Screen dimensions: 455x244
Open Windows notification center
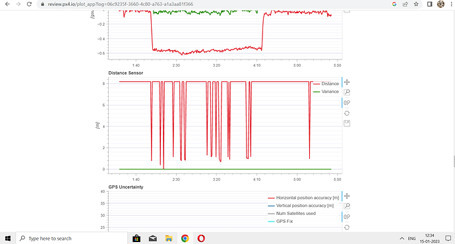pyautogui.click(x=448, y=239)
